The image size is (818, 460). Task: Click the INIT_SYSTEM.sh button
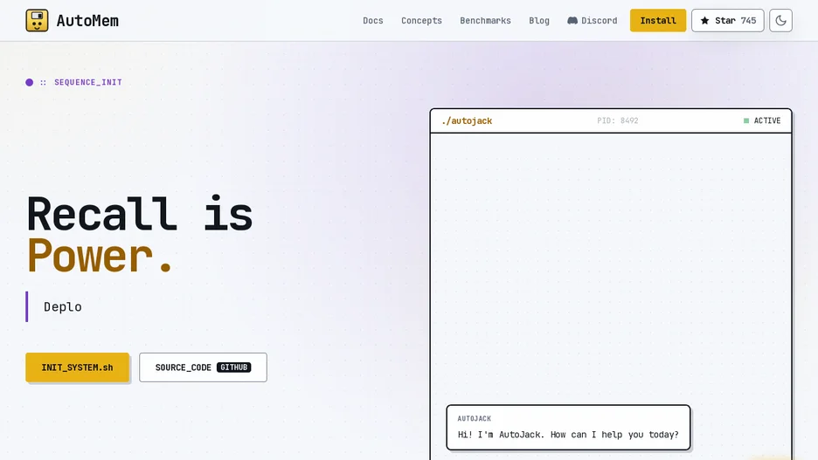pos(77,367)
